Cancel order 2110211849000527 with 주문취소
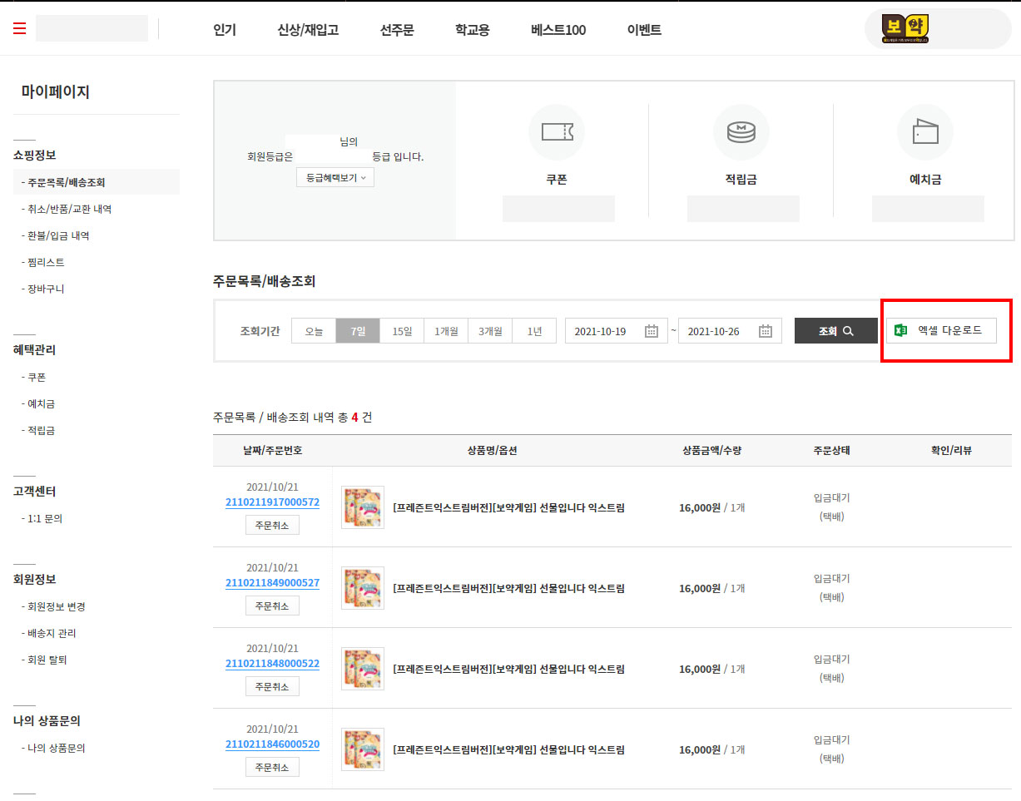This screenshot has height=801, width=1021. pyautogui.click(x=272, y=606)
